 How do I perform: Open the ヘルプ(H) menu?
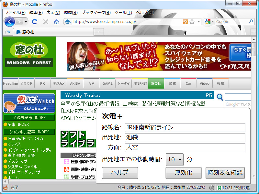pyautogui.click(x=145, y=13)
